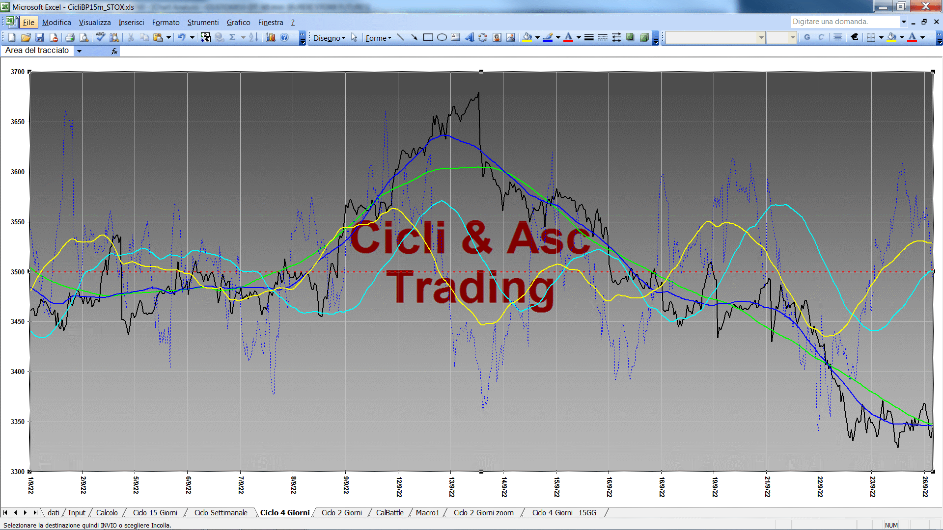Click the Paste clipboard icon
This screenshot has width=943, height=530.
tap(158, 37)
